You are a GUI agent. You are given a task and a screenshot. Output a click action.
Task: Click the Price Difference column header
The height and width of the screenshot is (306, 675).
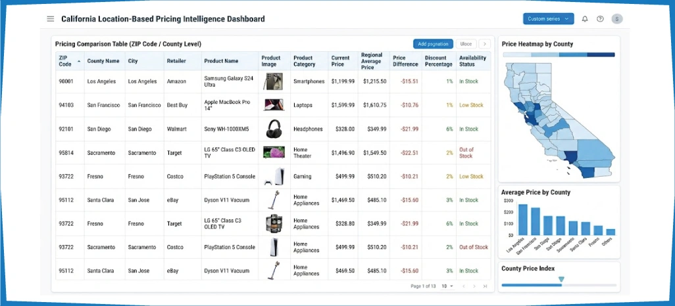[x=405, y=61]
